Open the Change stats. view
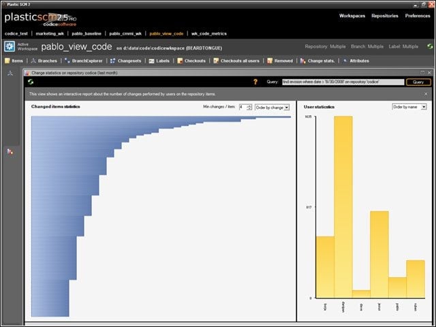436x327 pixels. (317, 61)
